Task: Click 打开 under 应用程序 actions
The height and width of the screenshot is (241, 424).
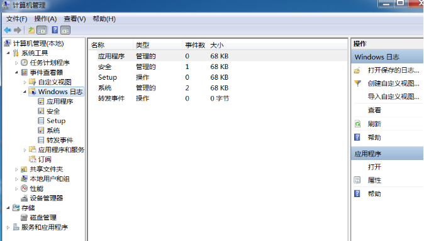Action: [374, 167]
